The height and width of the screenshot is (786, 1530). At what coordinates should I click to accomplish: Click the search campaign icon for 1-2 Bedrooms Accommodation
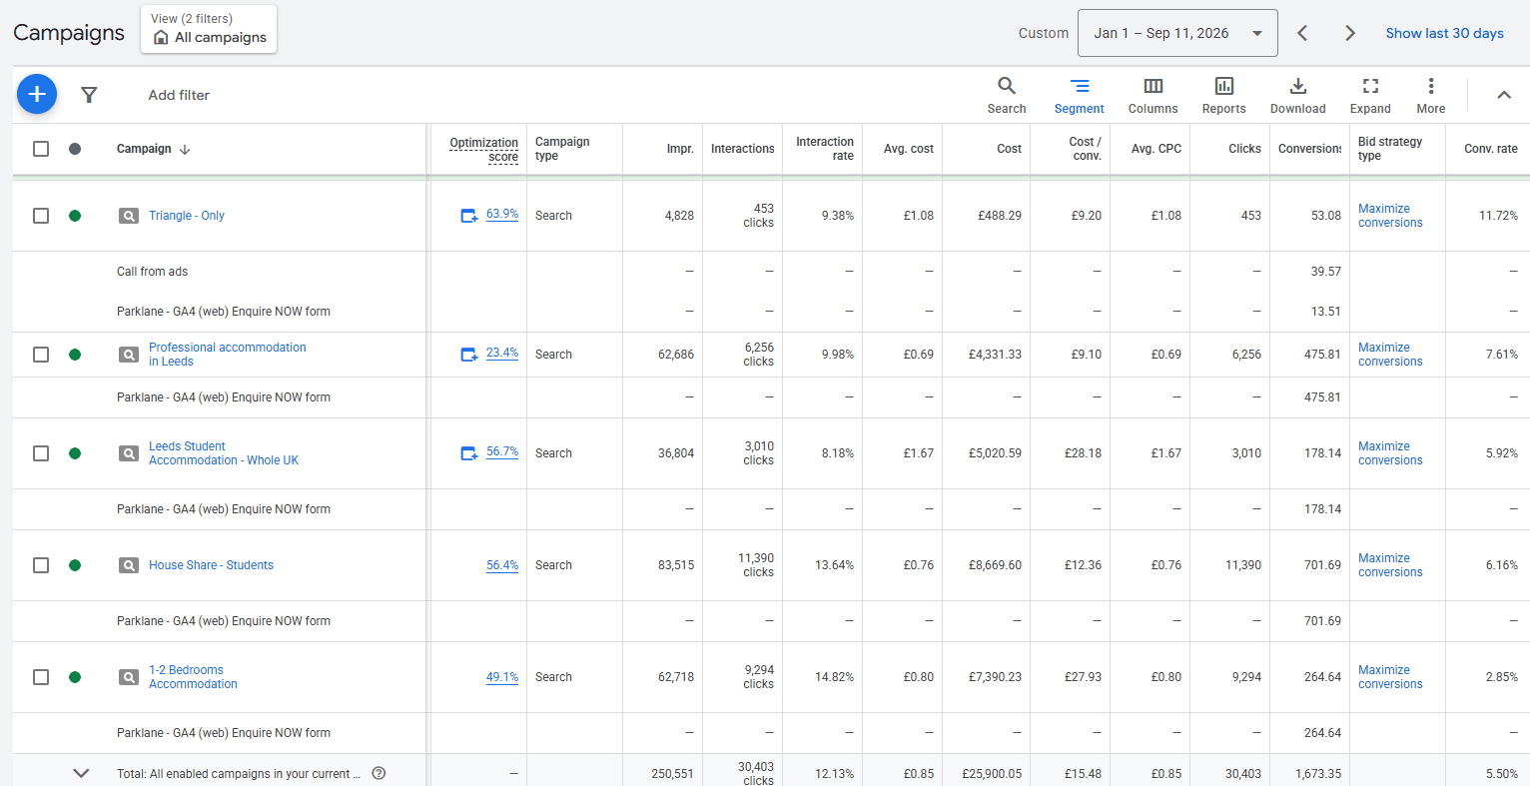tap(129, 677)
